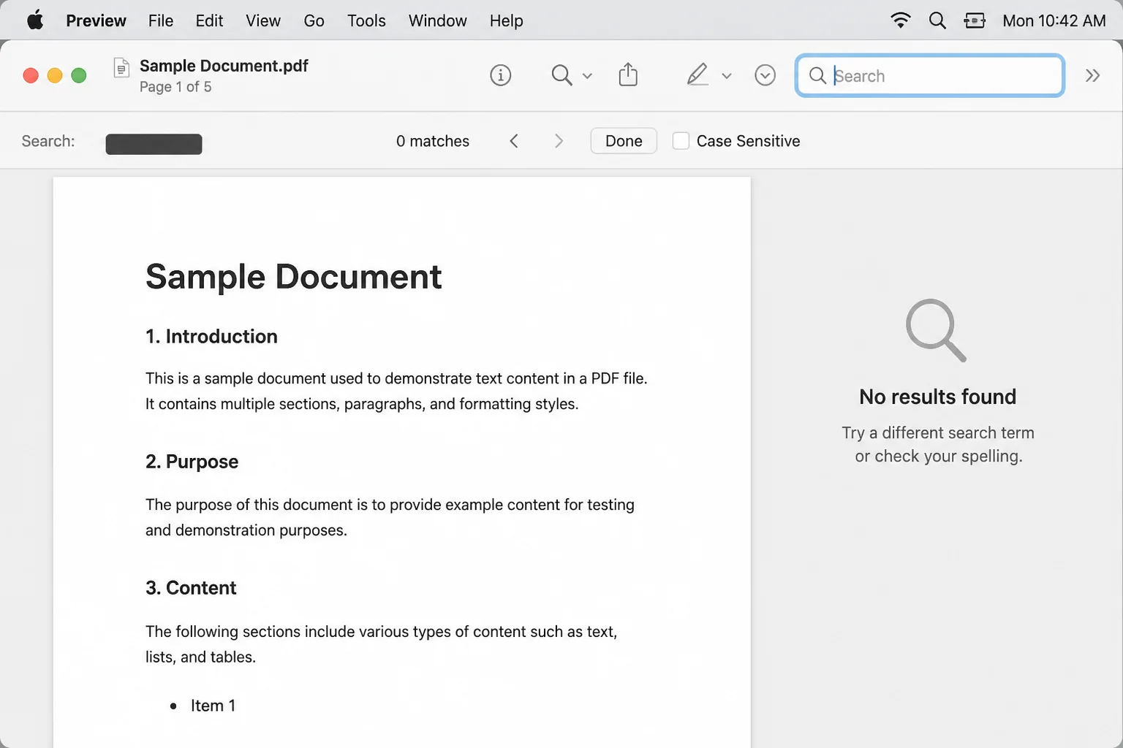The height and width of the screenshot is (748, 1123).
Task: Open the Apple menu
Action: (35, 20)
